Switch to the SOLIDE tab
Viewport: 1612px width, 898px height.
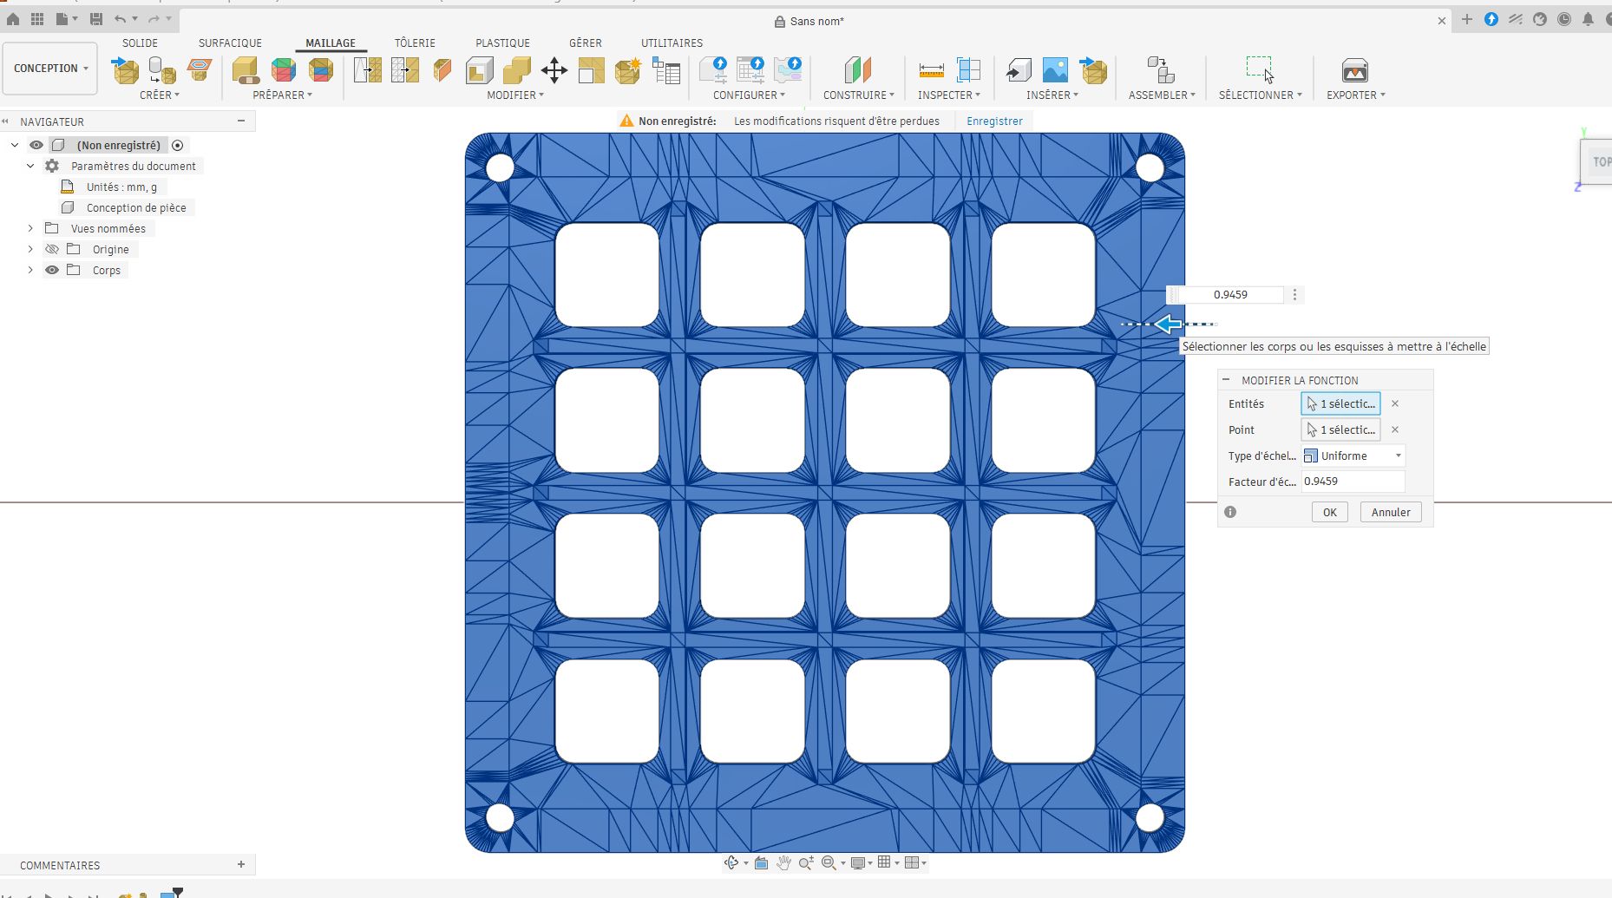click(140, 43)
